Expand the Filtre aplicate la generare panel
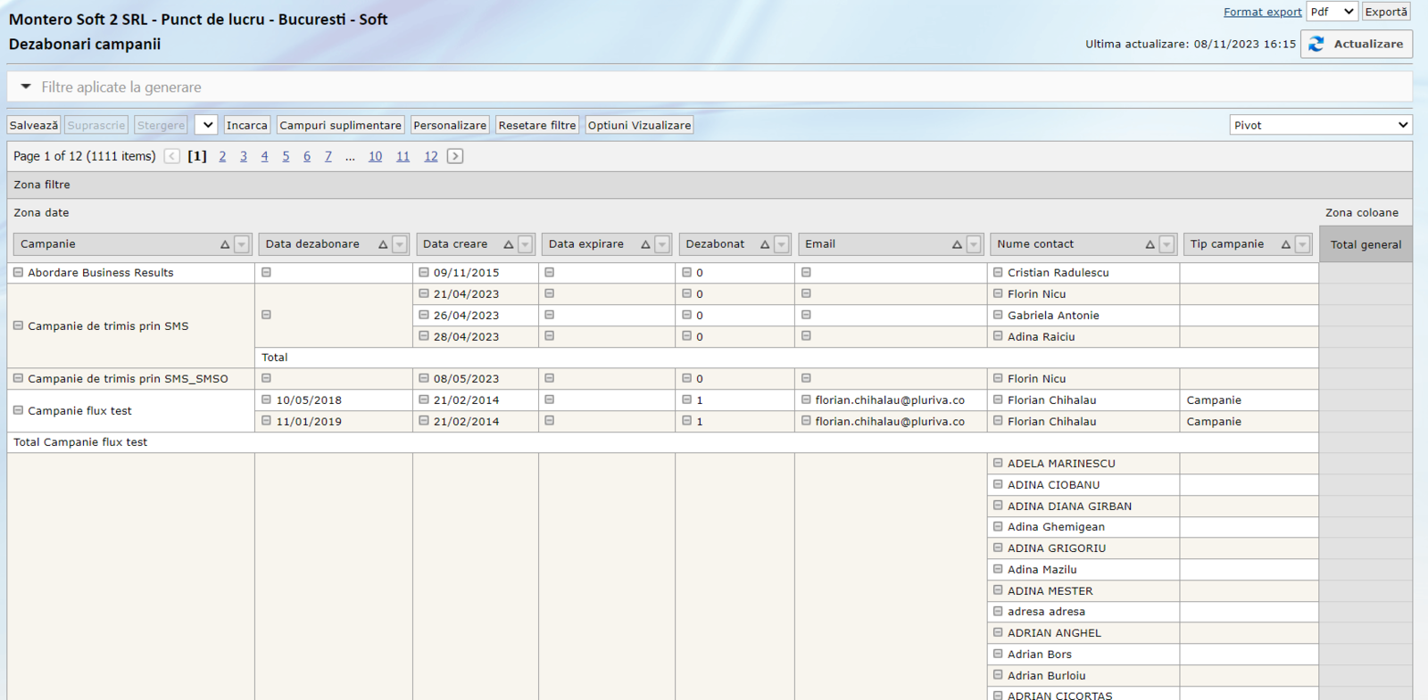 (26, 86)
